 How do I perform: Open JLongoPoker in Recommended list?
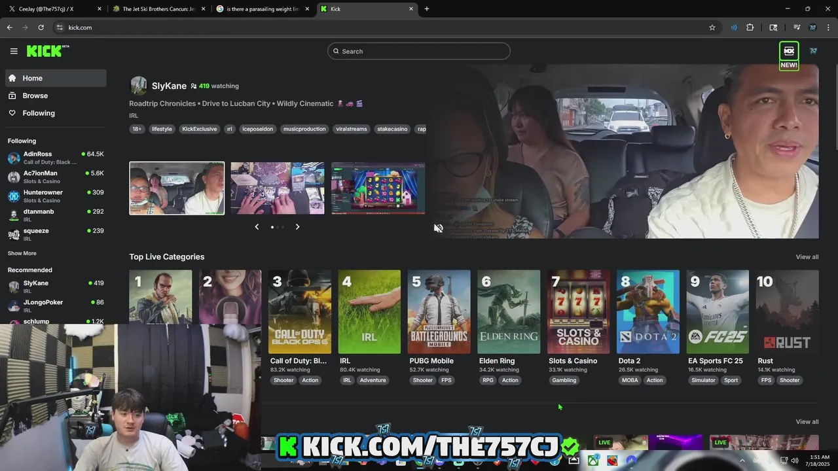pyautogui.click(x=56, y=305)
